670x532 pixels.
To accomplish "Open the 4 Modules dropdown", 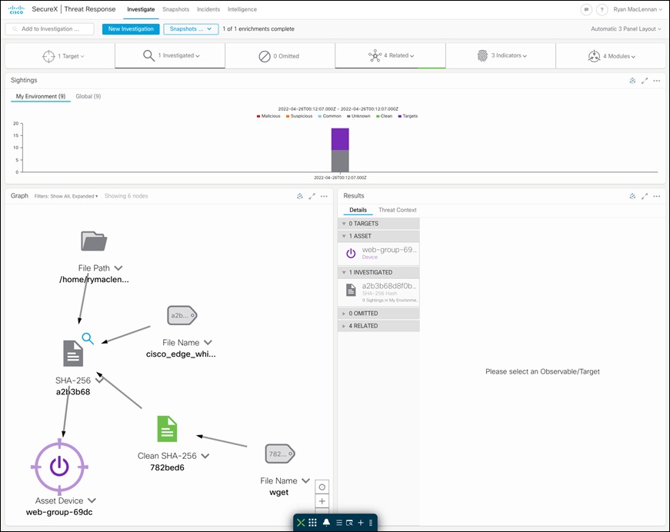I will 611,56.
